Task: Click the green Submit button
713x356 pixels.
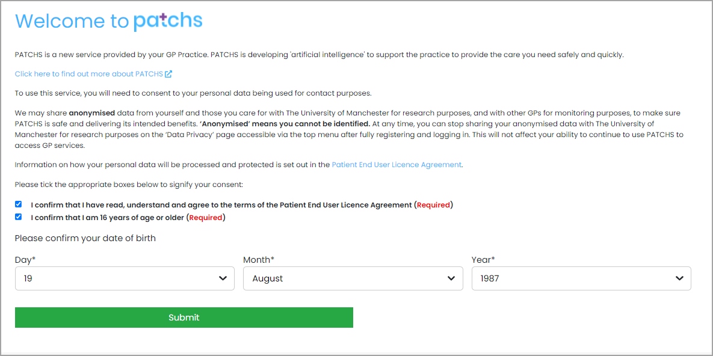Action: (x=184, y=318)
